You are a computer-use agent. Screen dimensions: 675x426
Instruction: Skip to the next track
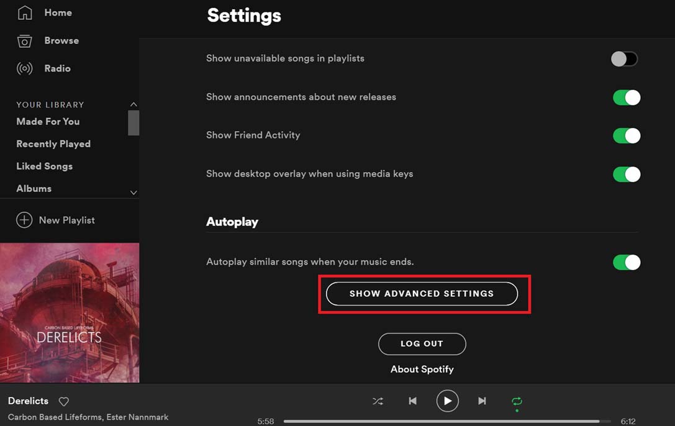coord(482,401)
